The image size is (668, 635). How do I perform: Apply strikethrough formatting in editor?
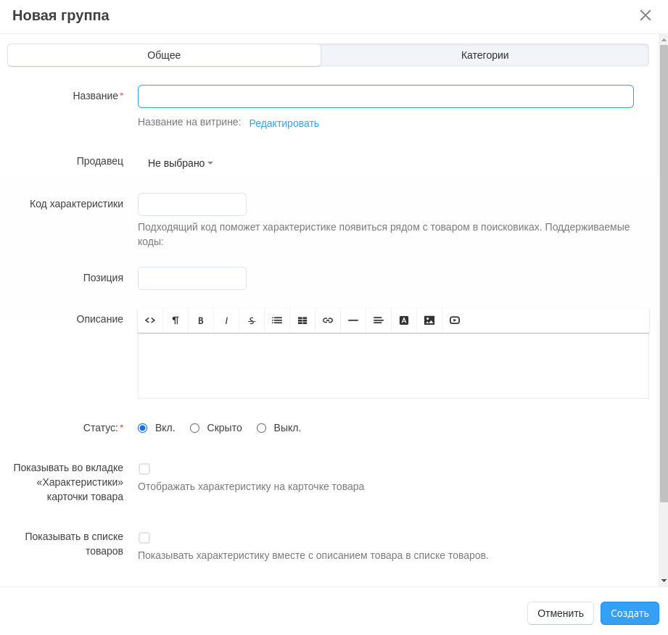pos(252,320)
